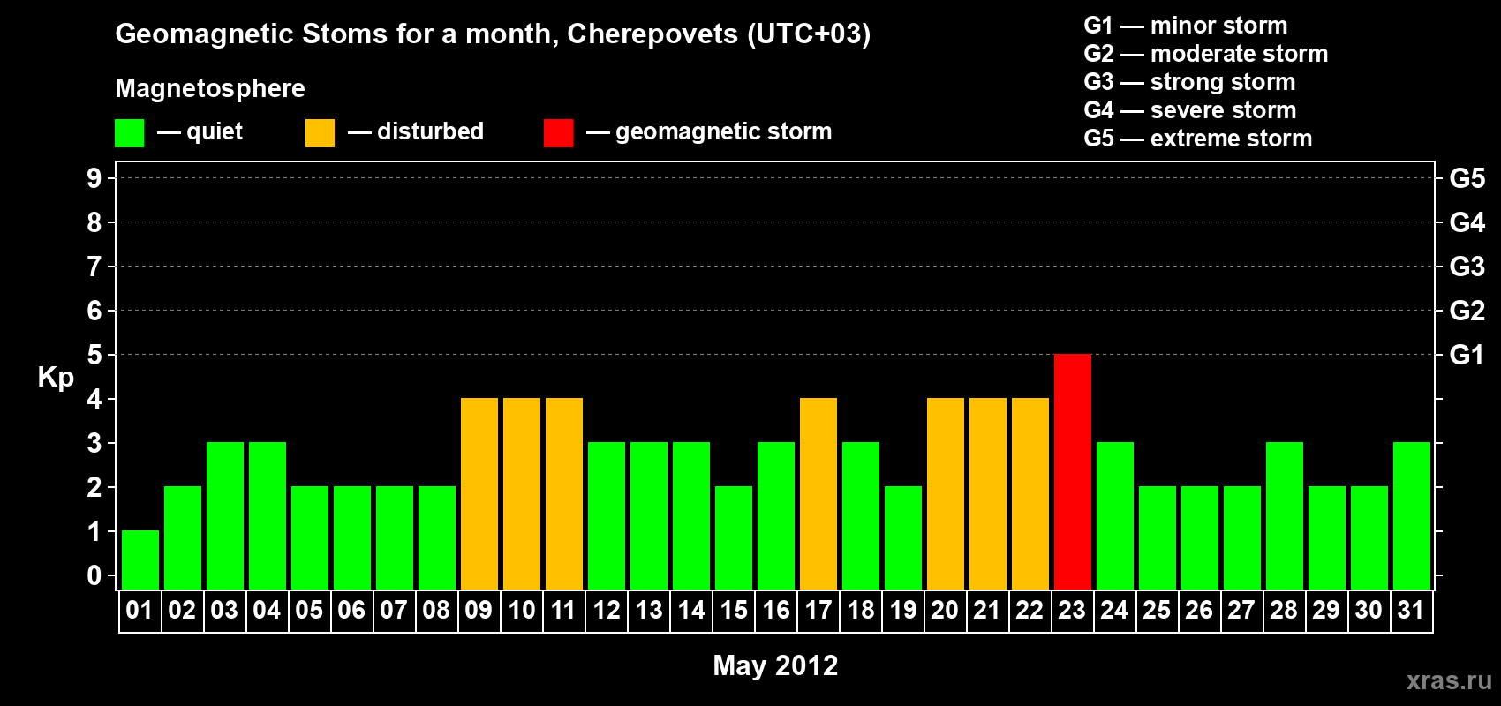The image size is (1501, 706).
Task: Click the orange bar for day 20
Action: tap(946, 493)
